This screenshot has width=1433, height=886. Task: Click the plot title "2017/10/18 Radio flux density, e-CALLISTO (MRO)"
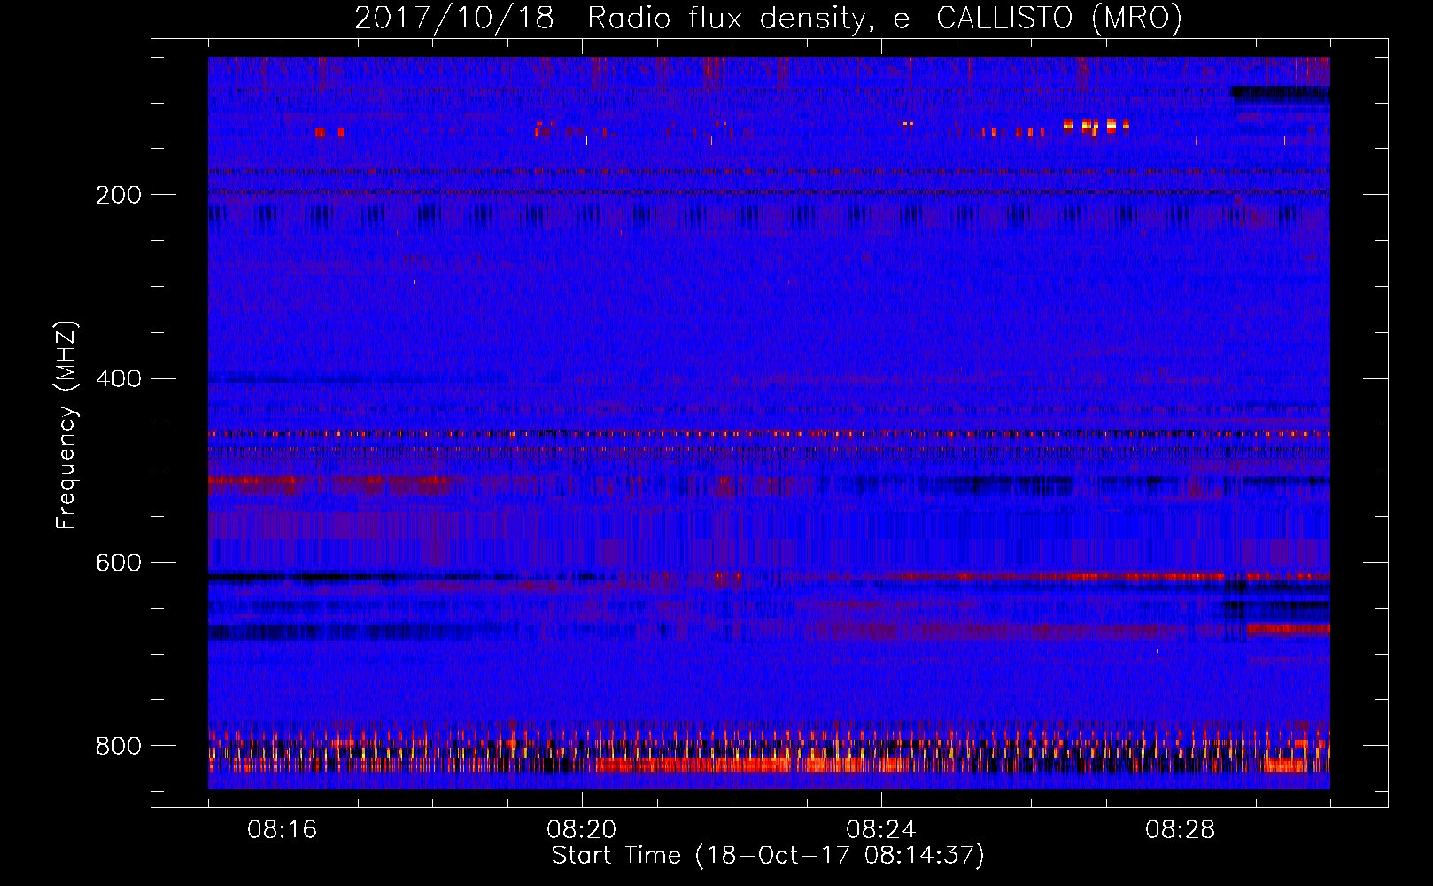tap(768, 18)
